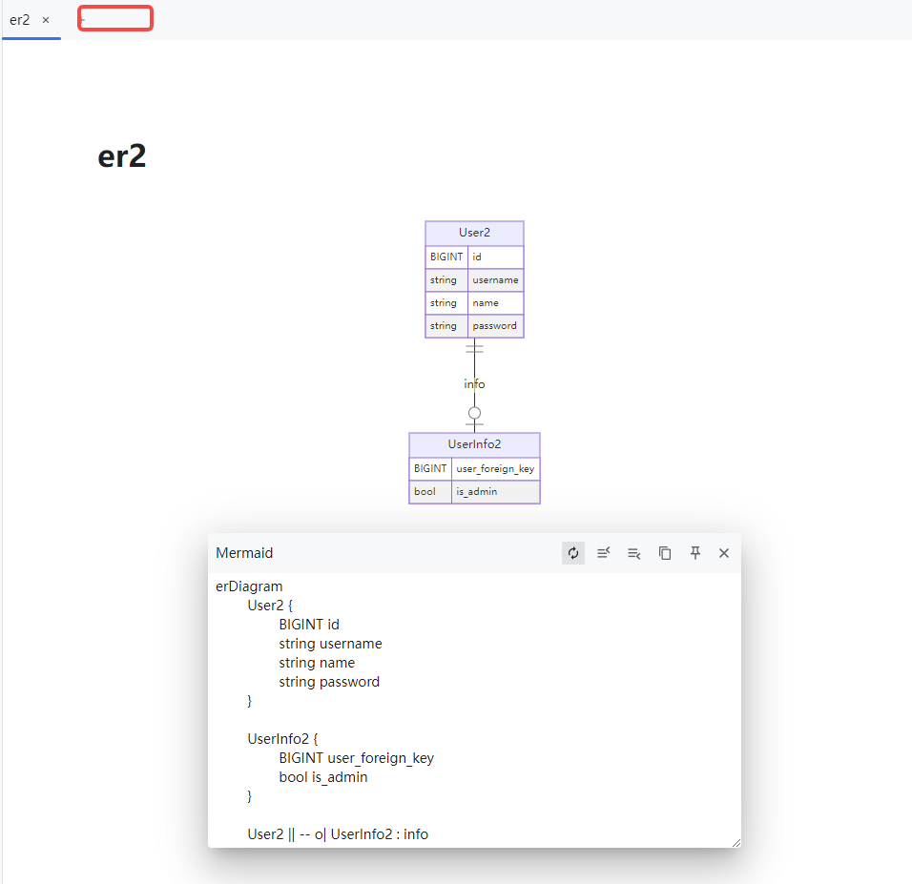The height and width of the screenshot is (884, 912).
Task: Click the BIGINT id row of User2
Action: click(474, 257)
